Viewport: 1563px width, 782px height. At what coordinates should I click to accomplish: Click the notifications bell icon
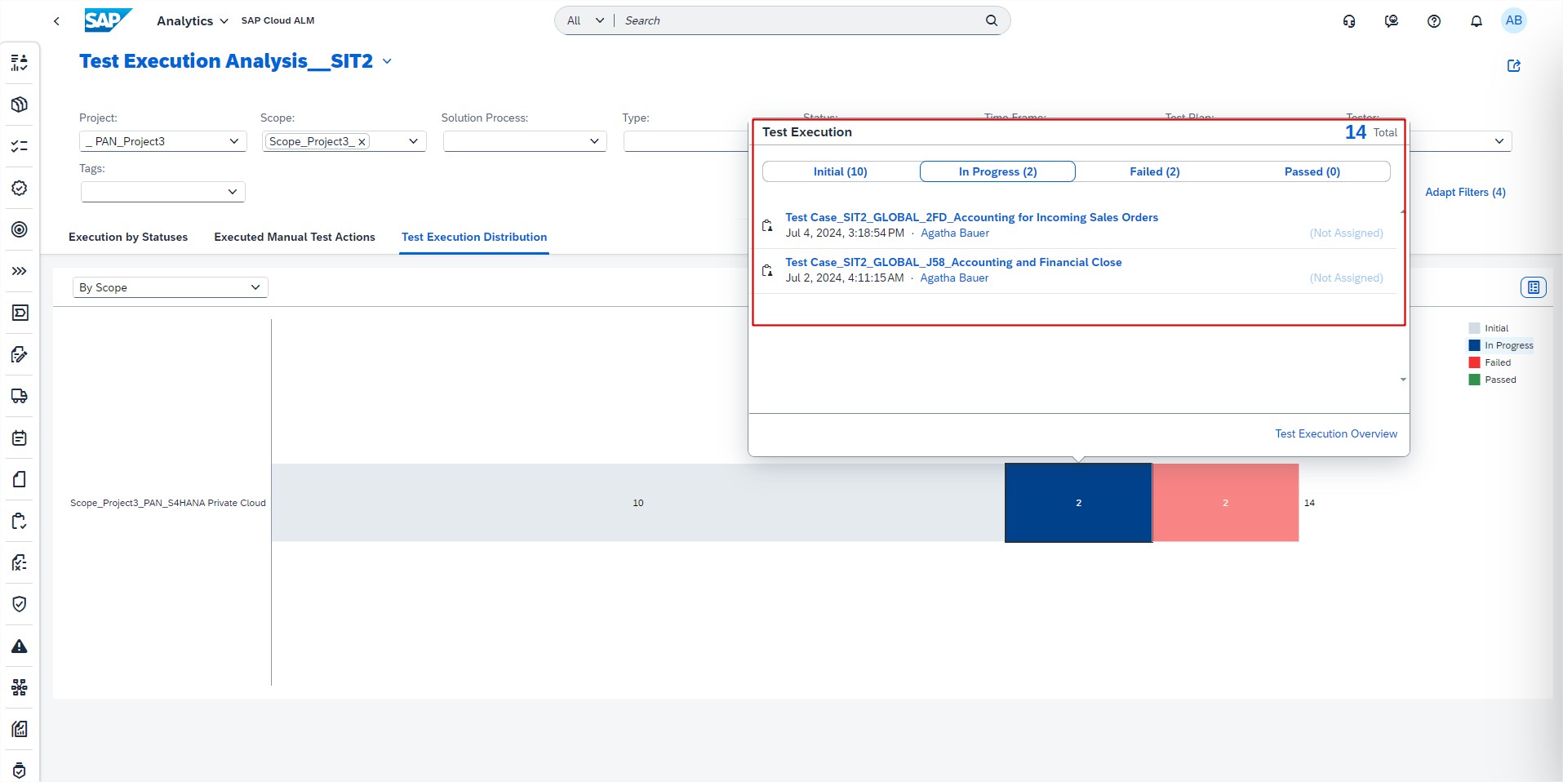coord(1476,21)
